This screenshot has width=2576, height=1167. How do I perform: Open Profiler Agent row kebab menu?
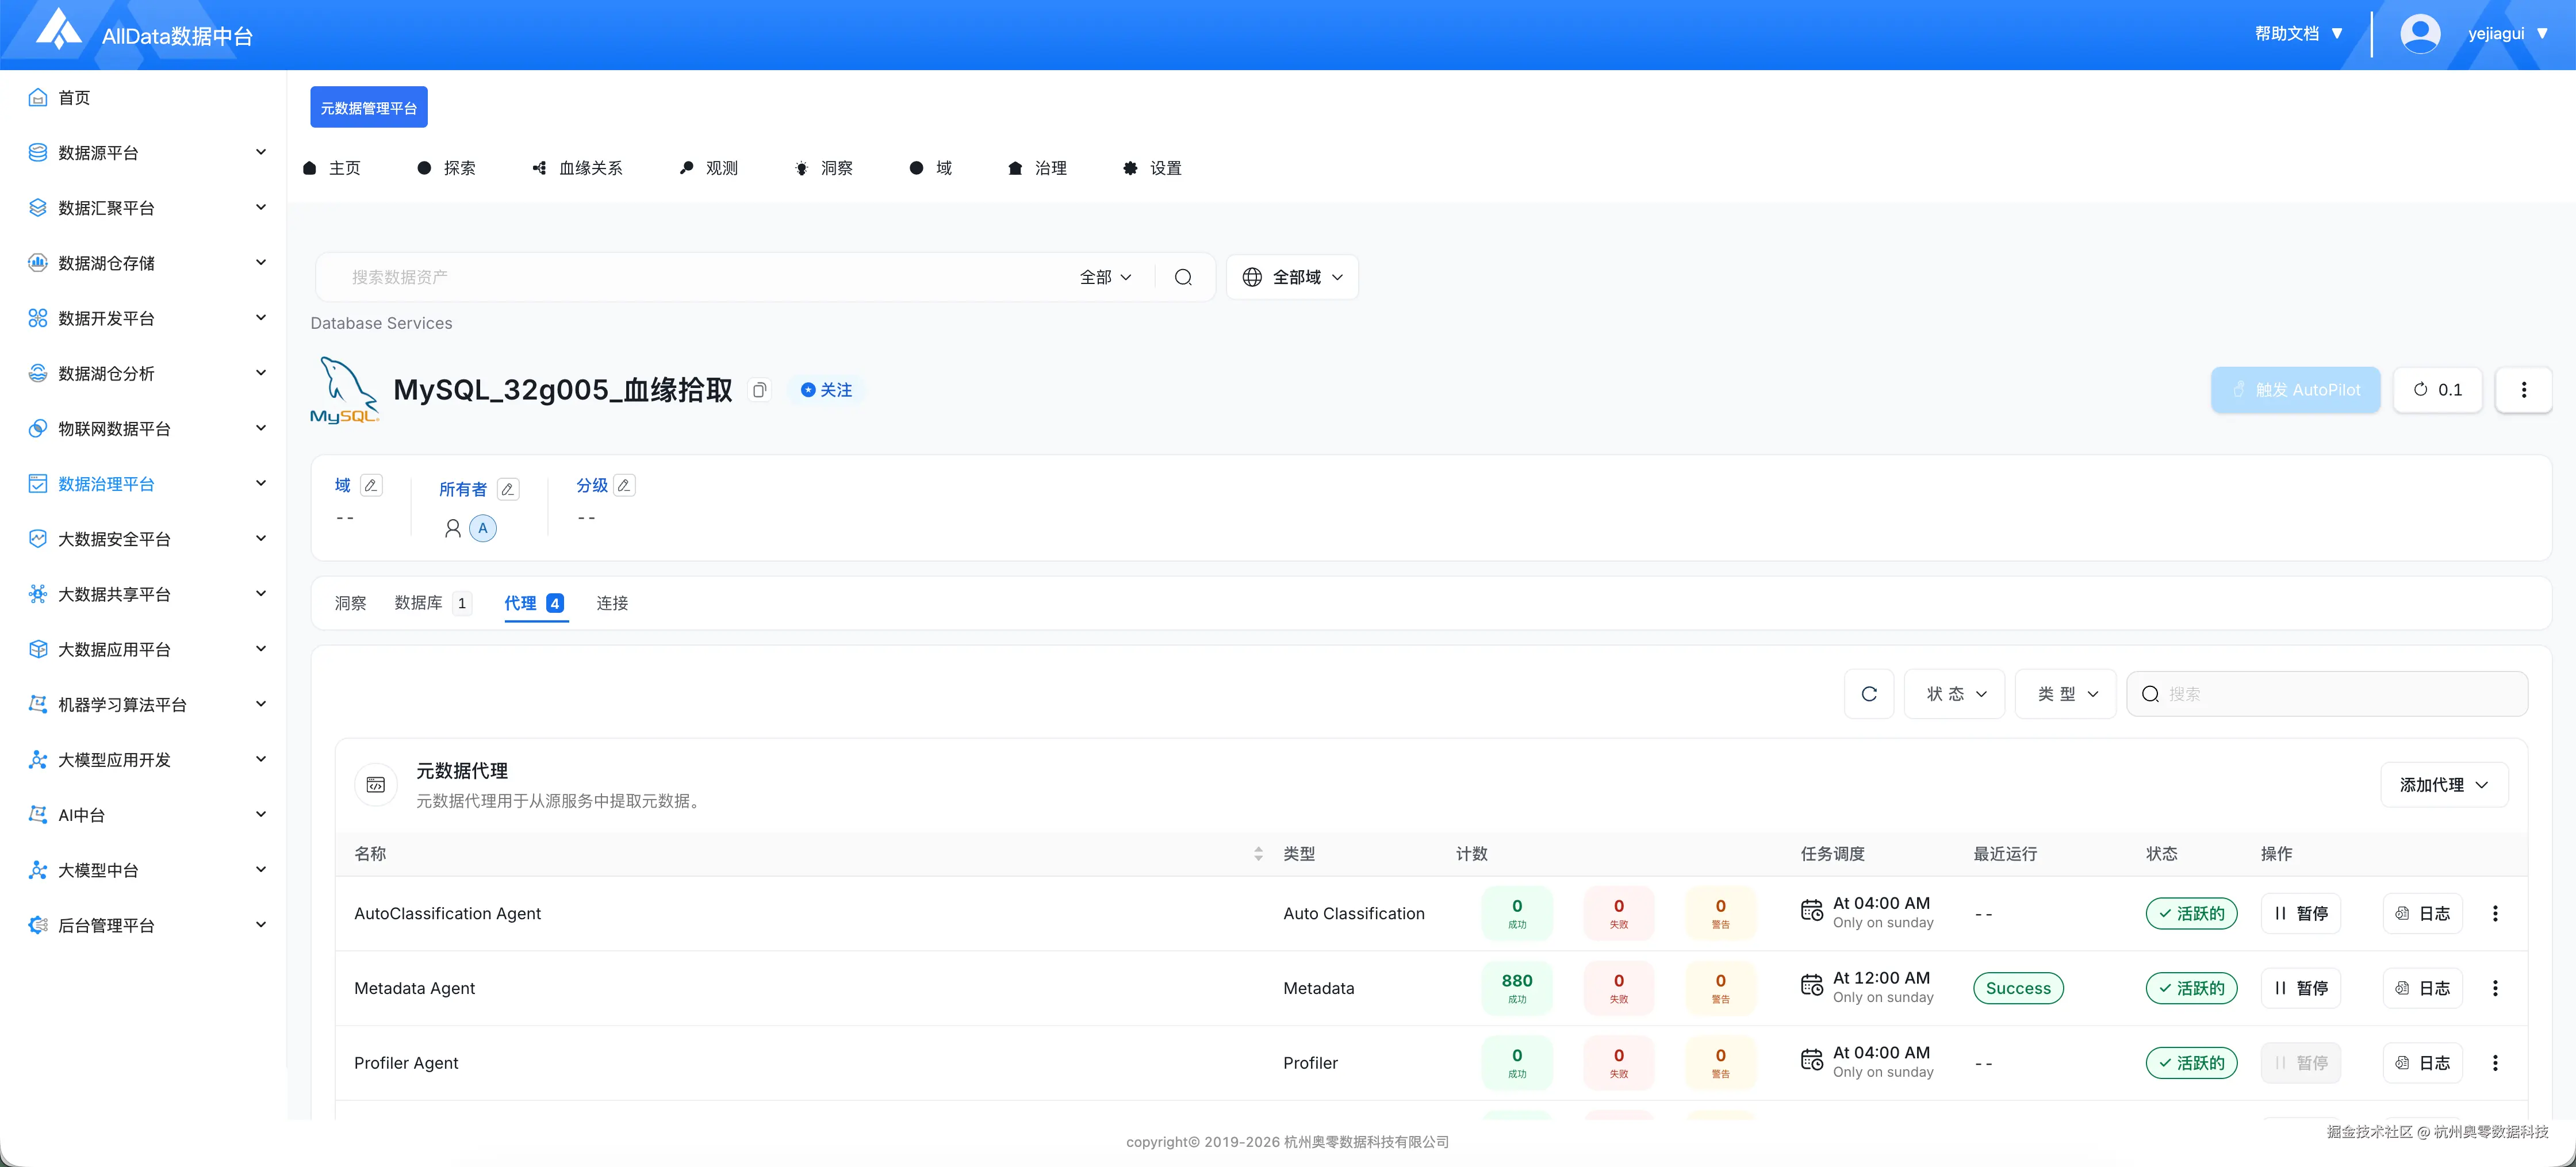[2495, 1063]
